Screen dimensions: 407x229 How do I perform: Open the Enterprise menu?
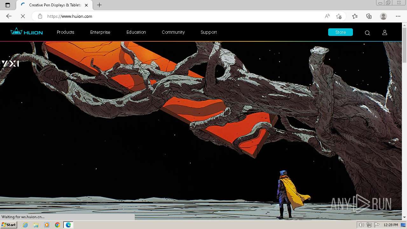(x=100, y=32)
